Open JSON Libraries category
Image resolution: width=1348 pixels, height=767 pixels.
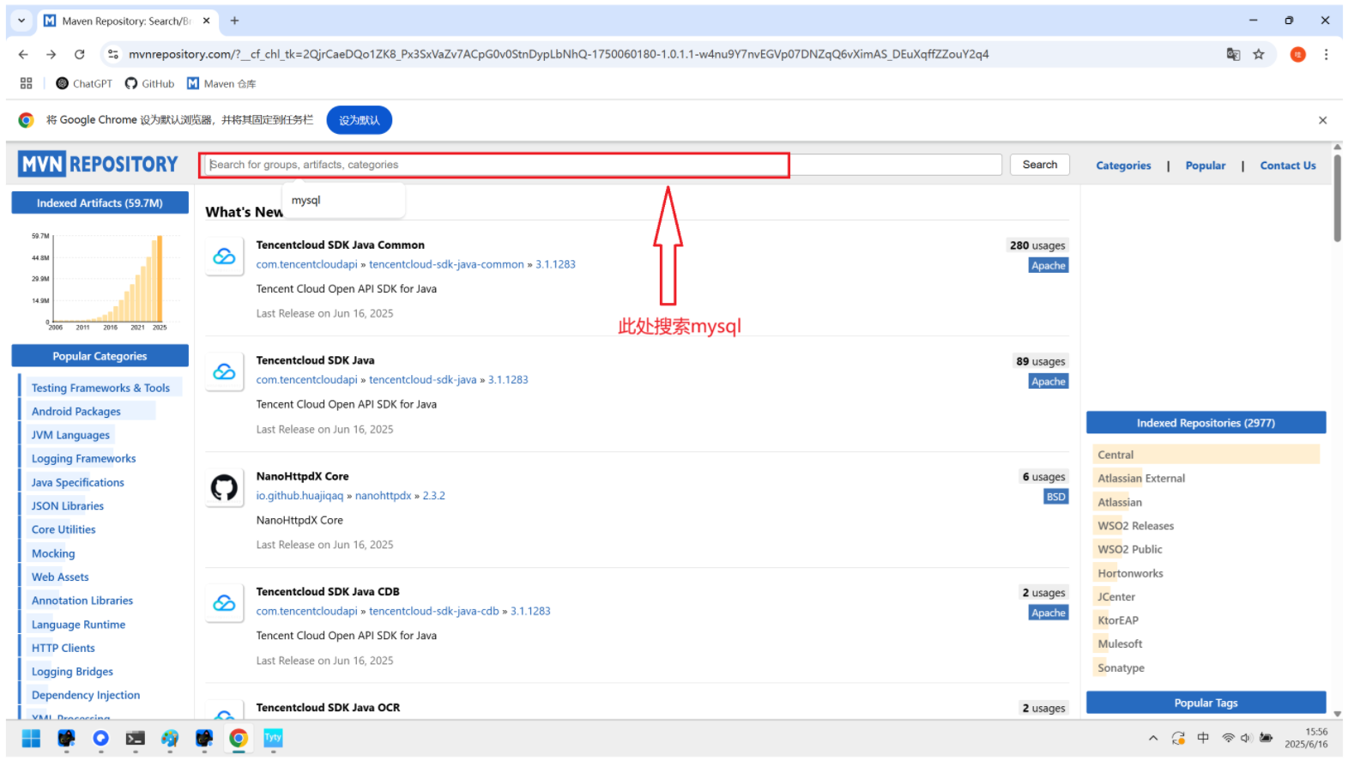68,506
